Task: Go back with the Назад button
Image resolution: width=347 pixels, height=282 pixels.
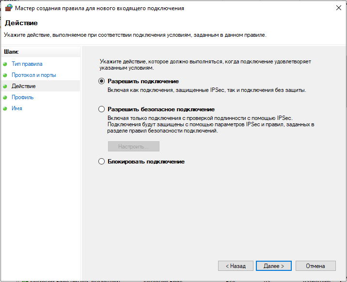Action: [x=235, y=266]
